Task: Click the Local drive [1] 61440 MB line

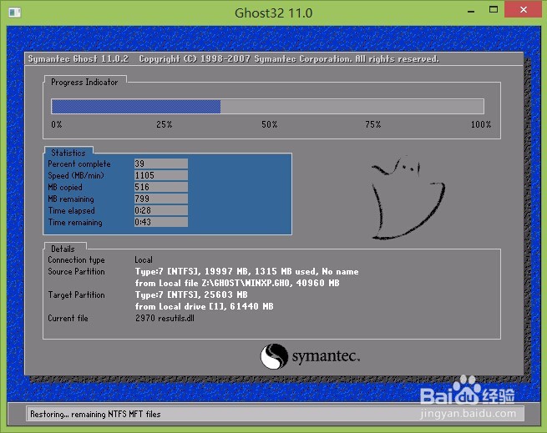Action: coord(204,306)
